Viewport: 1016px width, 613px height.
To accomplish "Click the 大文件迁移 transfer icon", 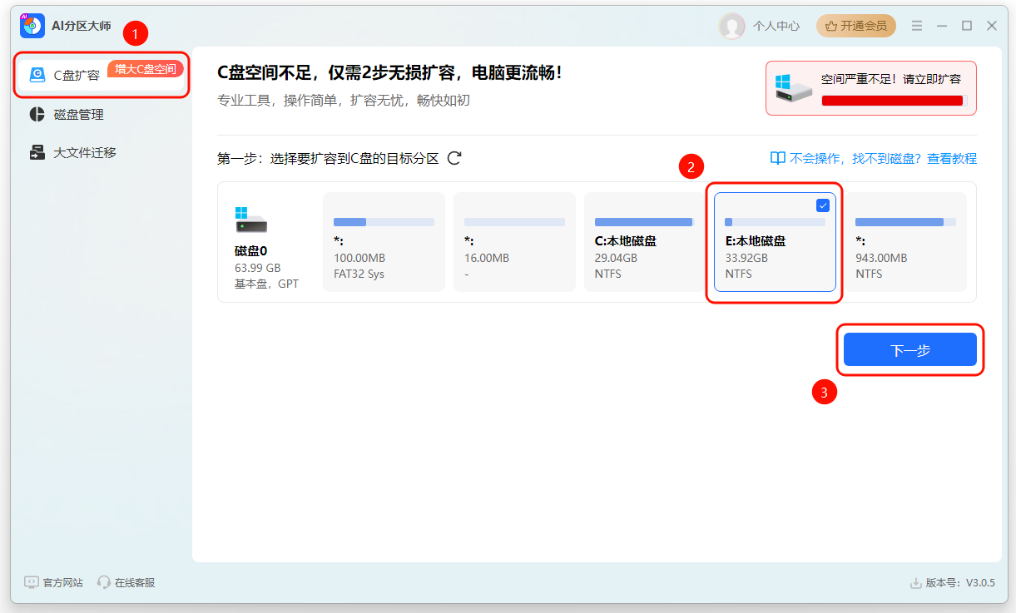I will [37, 152].
